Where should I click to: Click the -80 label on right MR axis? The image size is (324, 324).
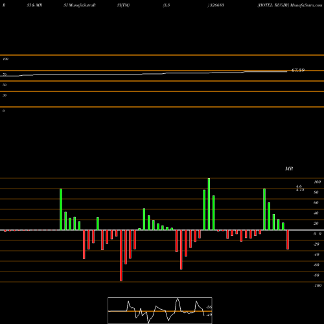316,275
